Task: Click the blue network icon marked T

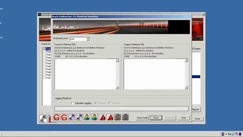Action: coord(79,117)
